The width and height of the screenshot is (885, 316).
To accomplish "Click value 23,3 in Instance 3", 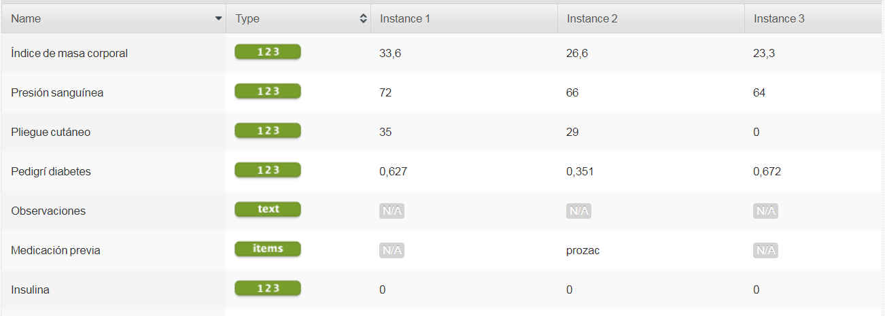I will coord(764,53).
